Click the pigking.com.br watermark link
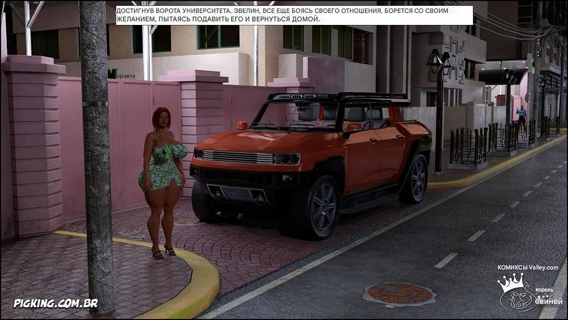The image size is (568, 320). coord(56,303)
